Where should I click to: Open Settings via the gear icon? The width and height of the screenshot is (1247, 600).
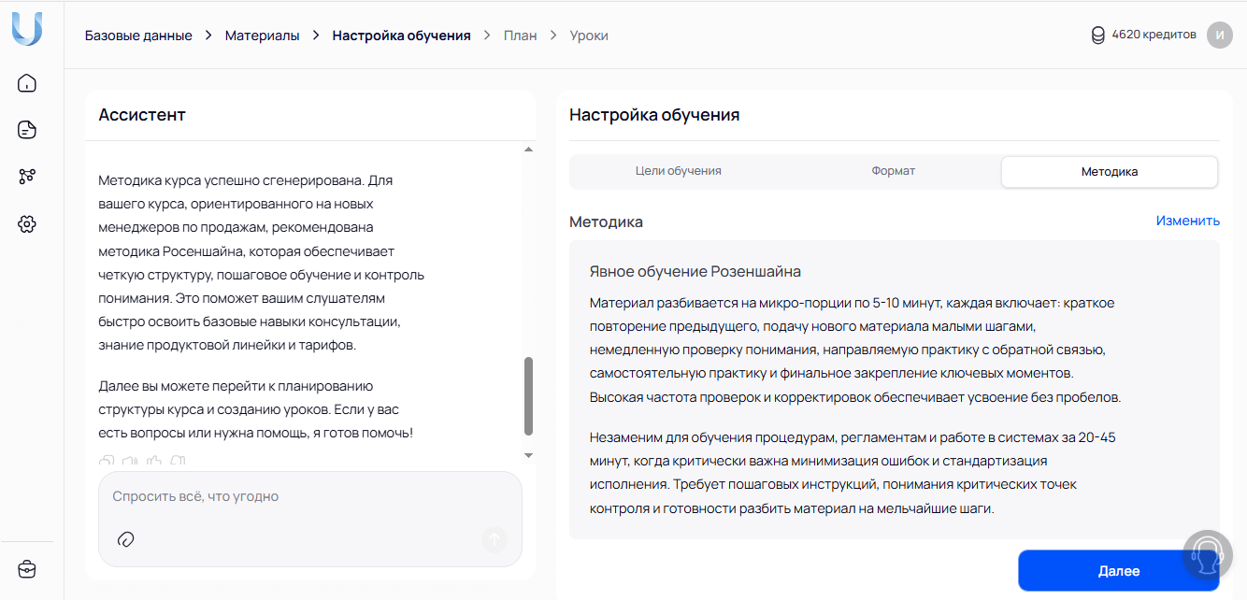click(x=27, y=223)
